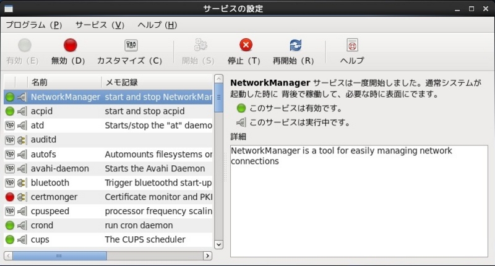495x266 pixels.
Task: Select the atd service row
Action: point(108,126)
